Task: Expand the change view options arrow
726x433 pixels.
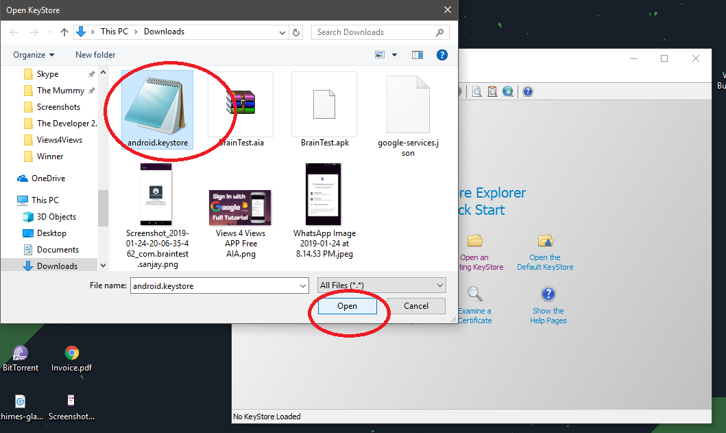Action: click(x=395, y=55)
